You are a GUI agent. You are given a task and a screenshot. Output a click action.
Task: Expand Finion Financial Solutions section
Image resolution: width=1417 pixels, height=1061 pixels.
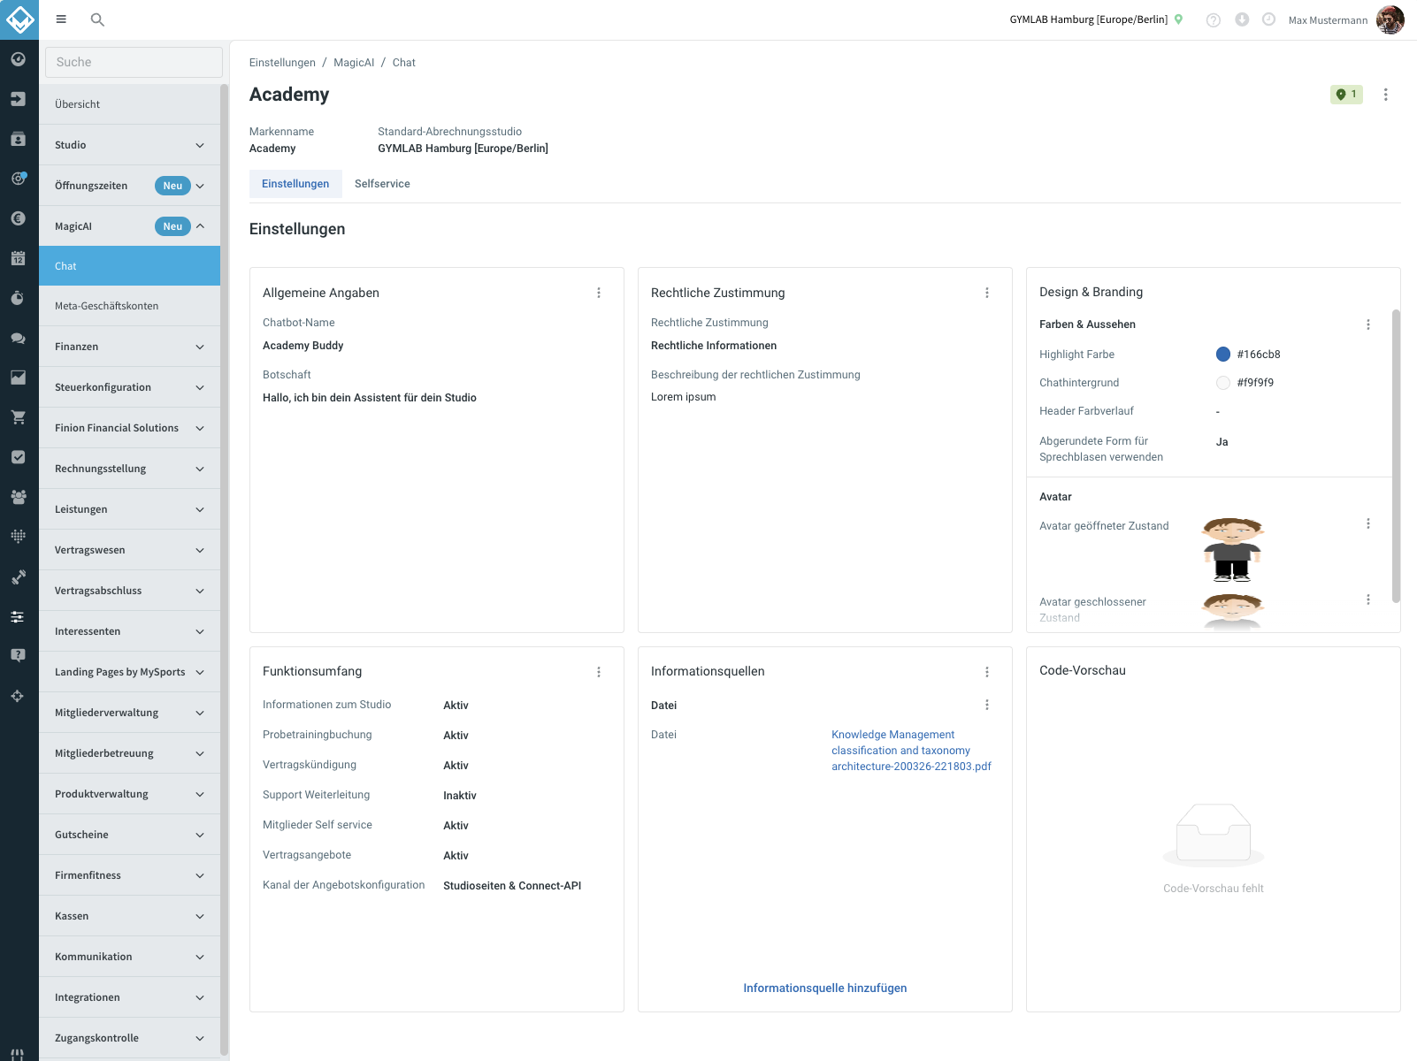129,428
